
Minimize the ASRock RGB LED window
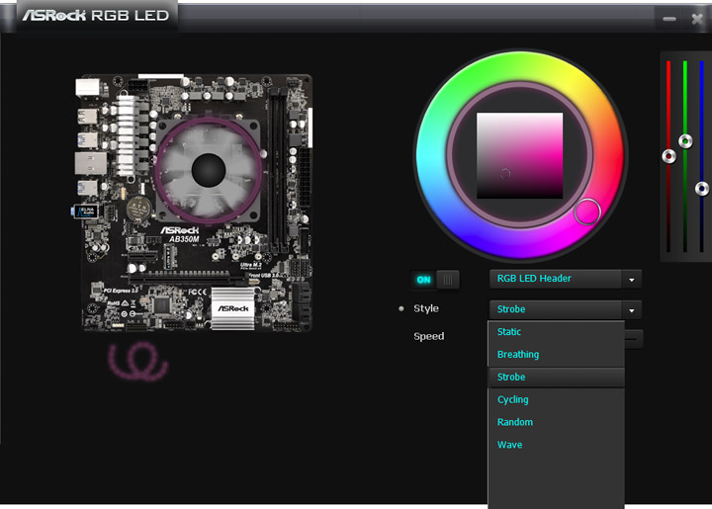coord(669,19)
